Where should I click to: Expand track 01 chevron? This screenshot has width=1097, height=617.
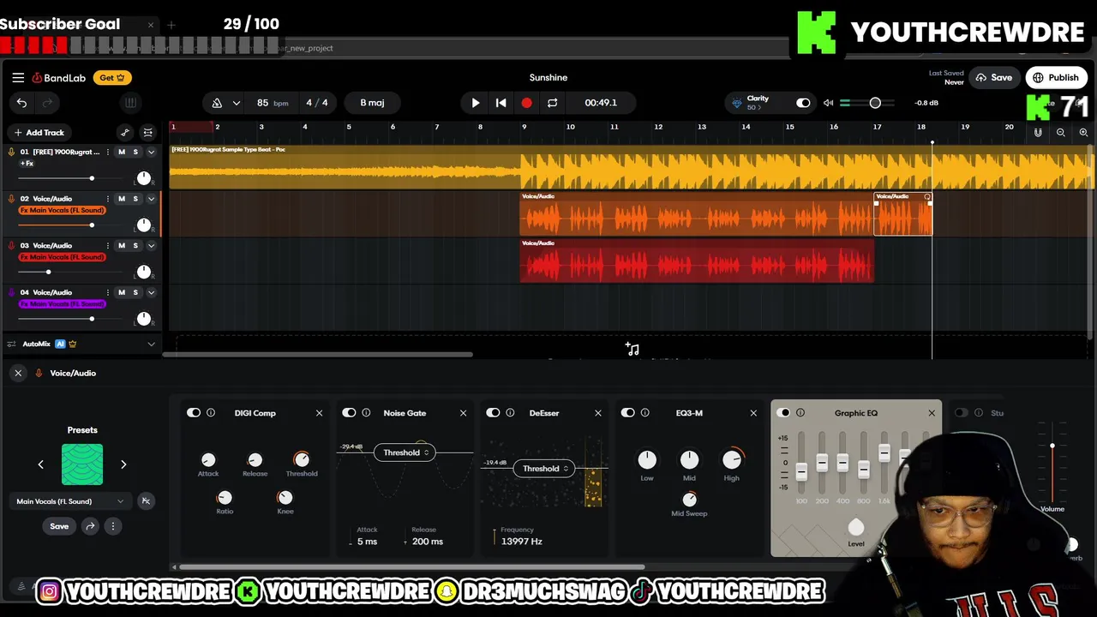pos(151,152)
